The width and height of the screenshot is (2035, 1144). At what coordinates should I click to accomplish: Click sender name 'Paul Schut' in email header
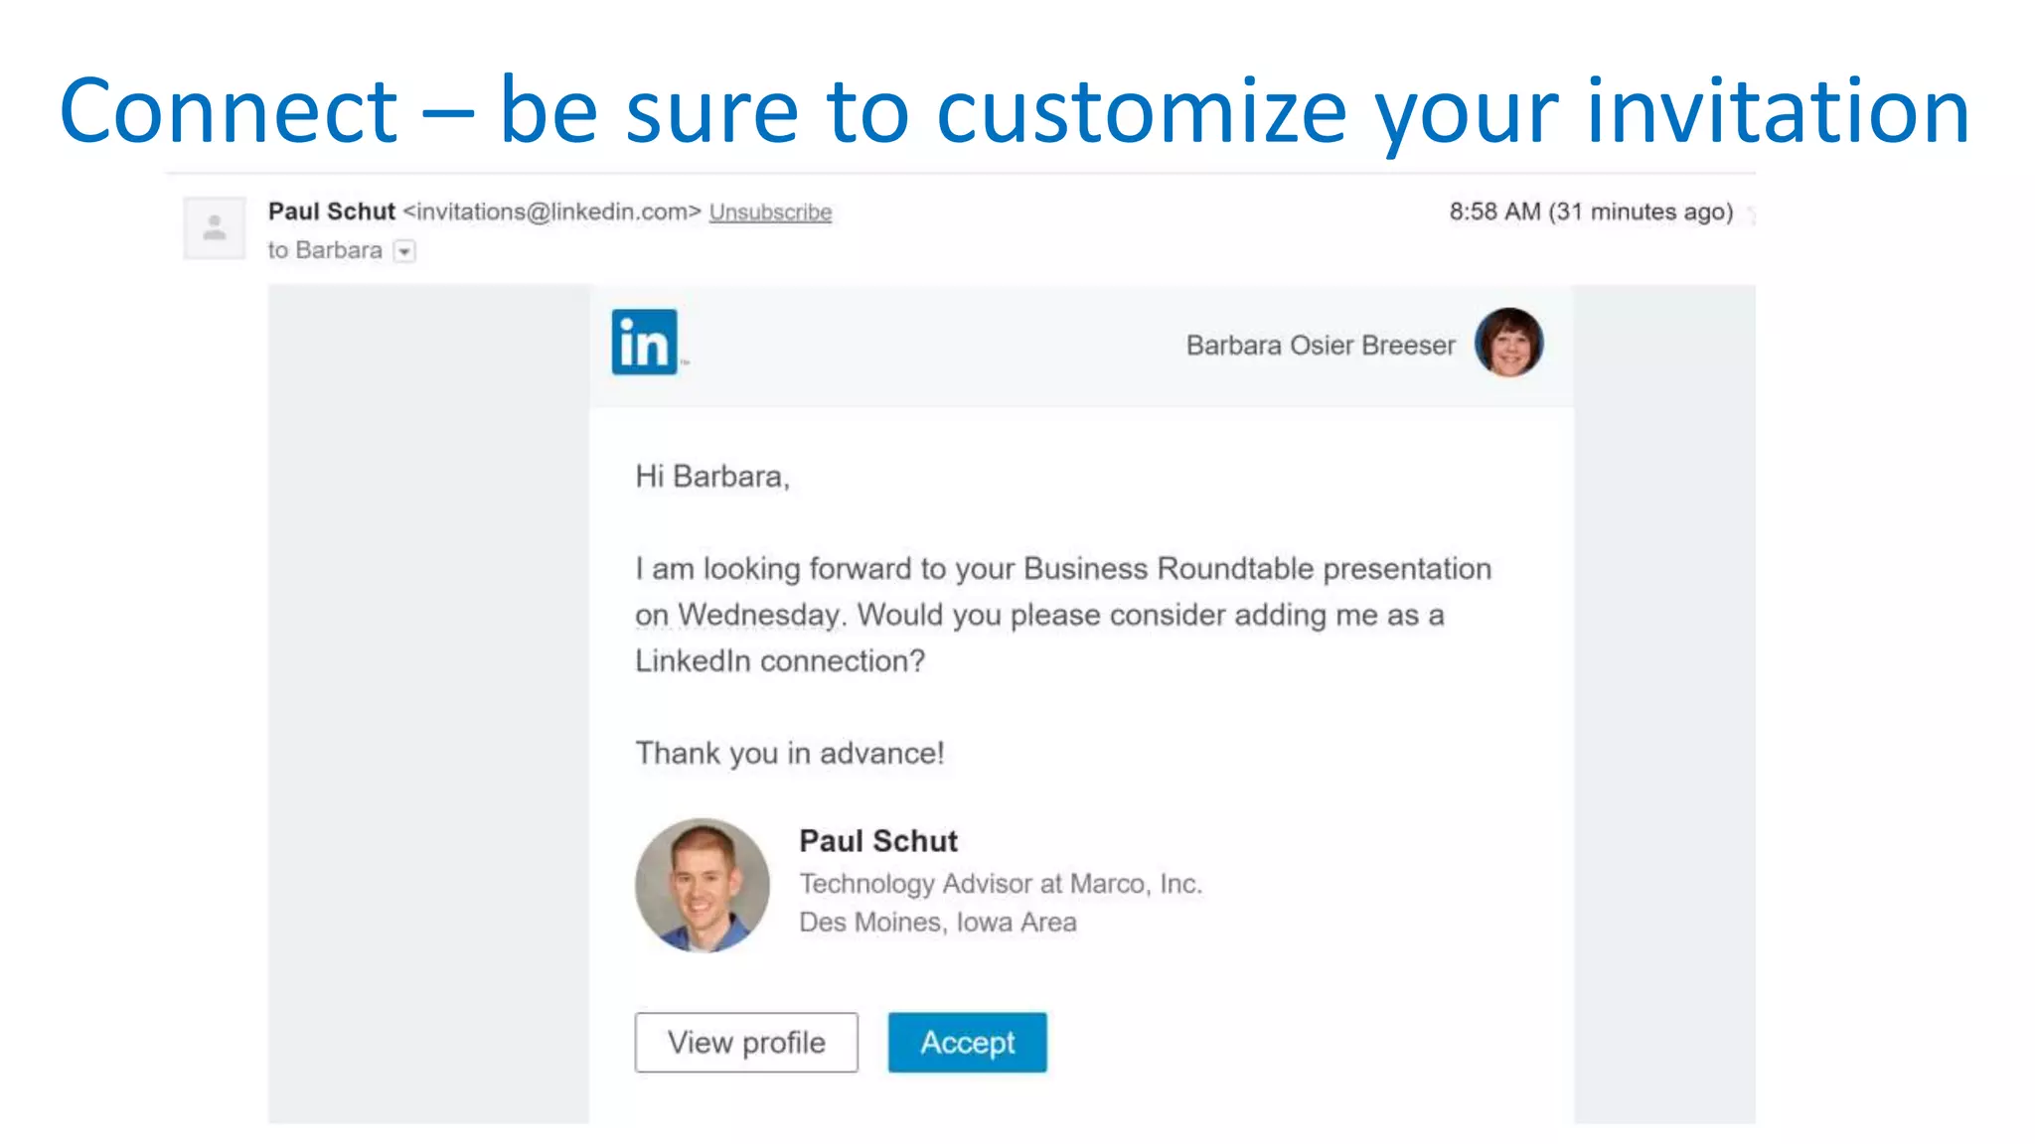[332, 212]
